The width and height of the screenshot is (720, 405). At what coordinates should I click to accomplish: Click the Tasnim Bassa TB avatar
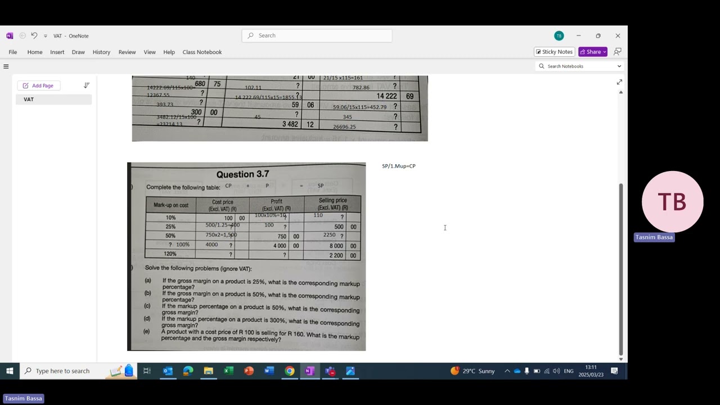[673, 202]
